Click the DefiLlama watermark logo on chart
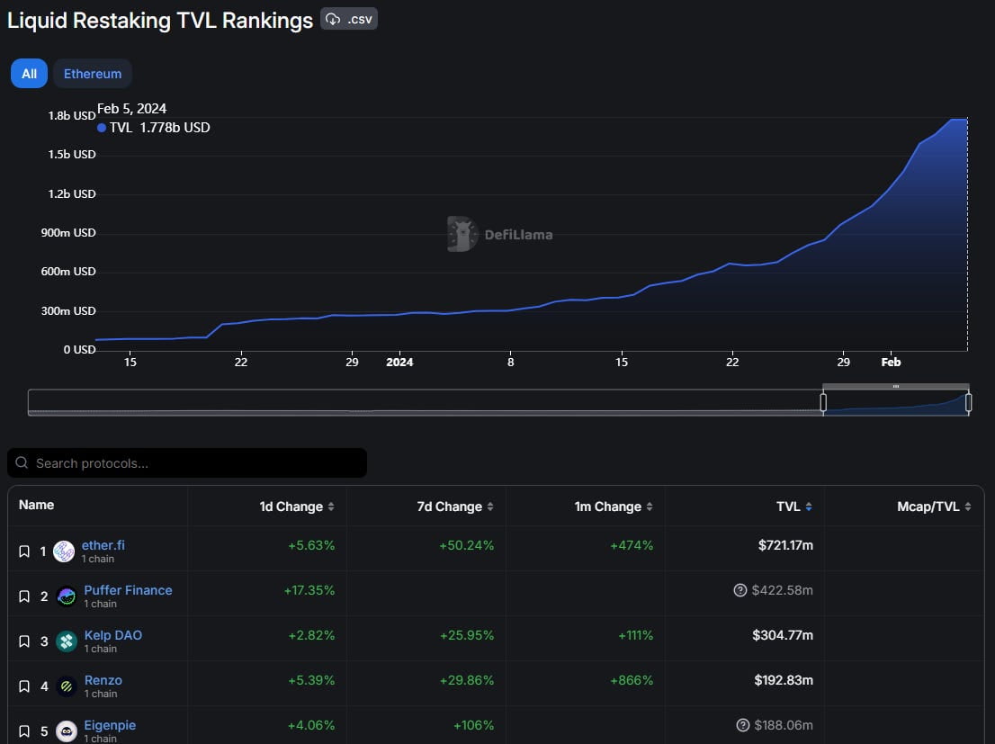The image size is (995, 744). point(462,234)
